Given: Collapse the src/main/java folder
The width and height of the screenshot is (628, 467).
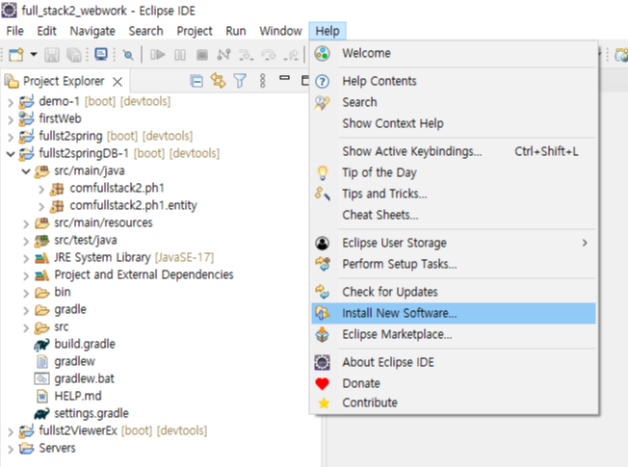Looking at the screenshot, I should (x=26, y=171).
